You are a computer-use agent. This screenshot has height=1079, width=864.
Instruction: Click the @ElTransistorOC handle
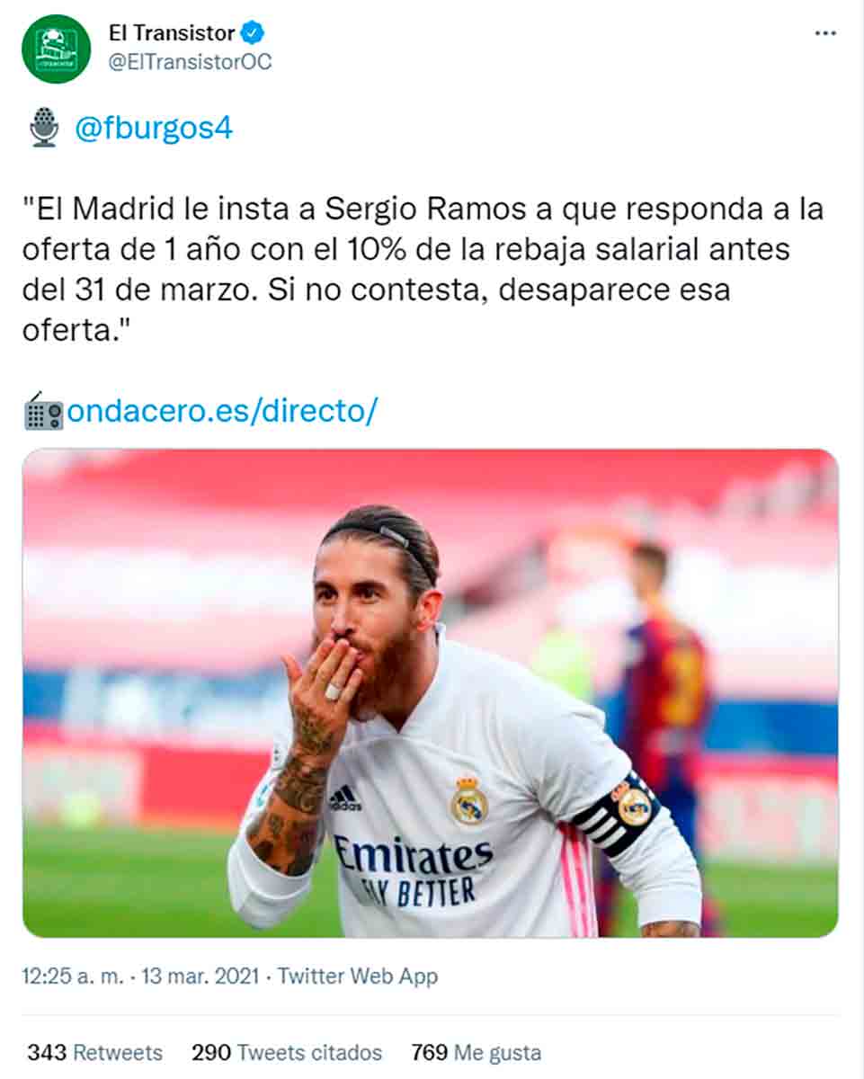(190, 62)
